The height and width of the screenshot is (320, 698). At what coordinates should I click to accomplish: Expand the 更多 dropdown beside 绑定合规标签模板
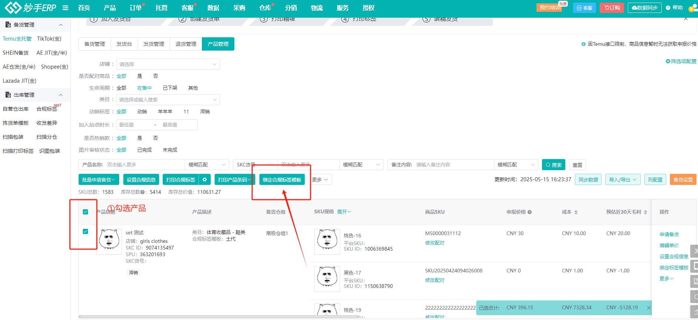click(320, 180)
